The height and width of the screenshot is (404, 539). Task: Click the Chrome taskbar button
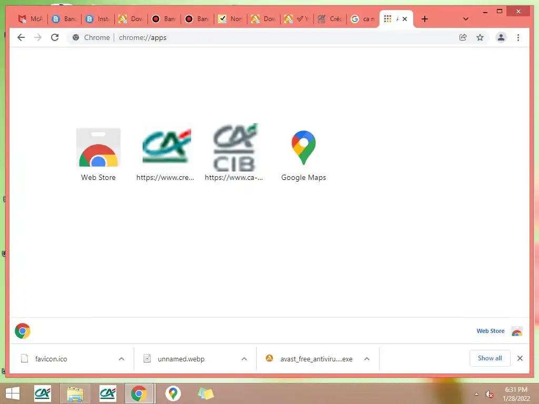139,393
